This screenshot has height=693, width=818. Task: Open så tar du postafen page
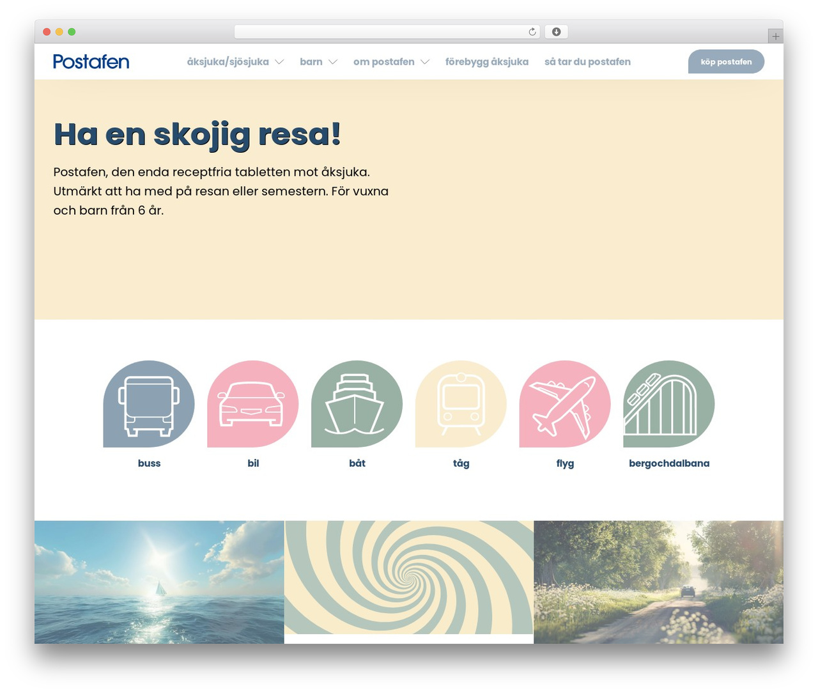click(x=587, y=61)
